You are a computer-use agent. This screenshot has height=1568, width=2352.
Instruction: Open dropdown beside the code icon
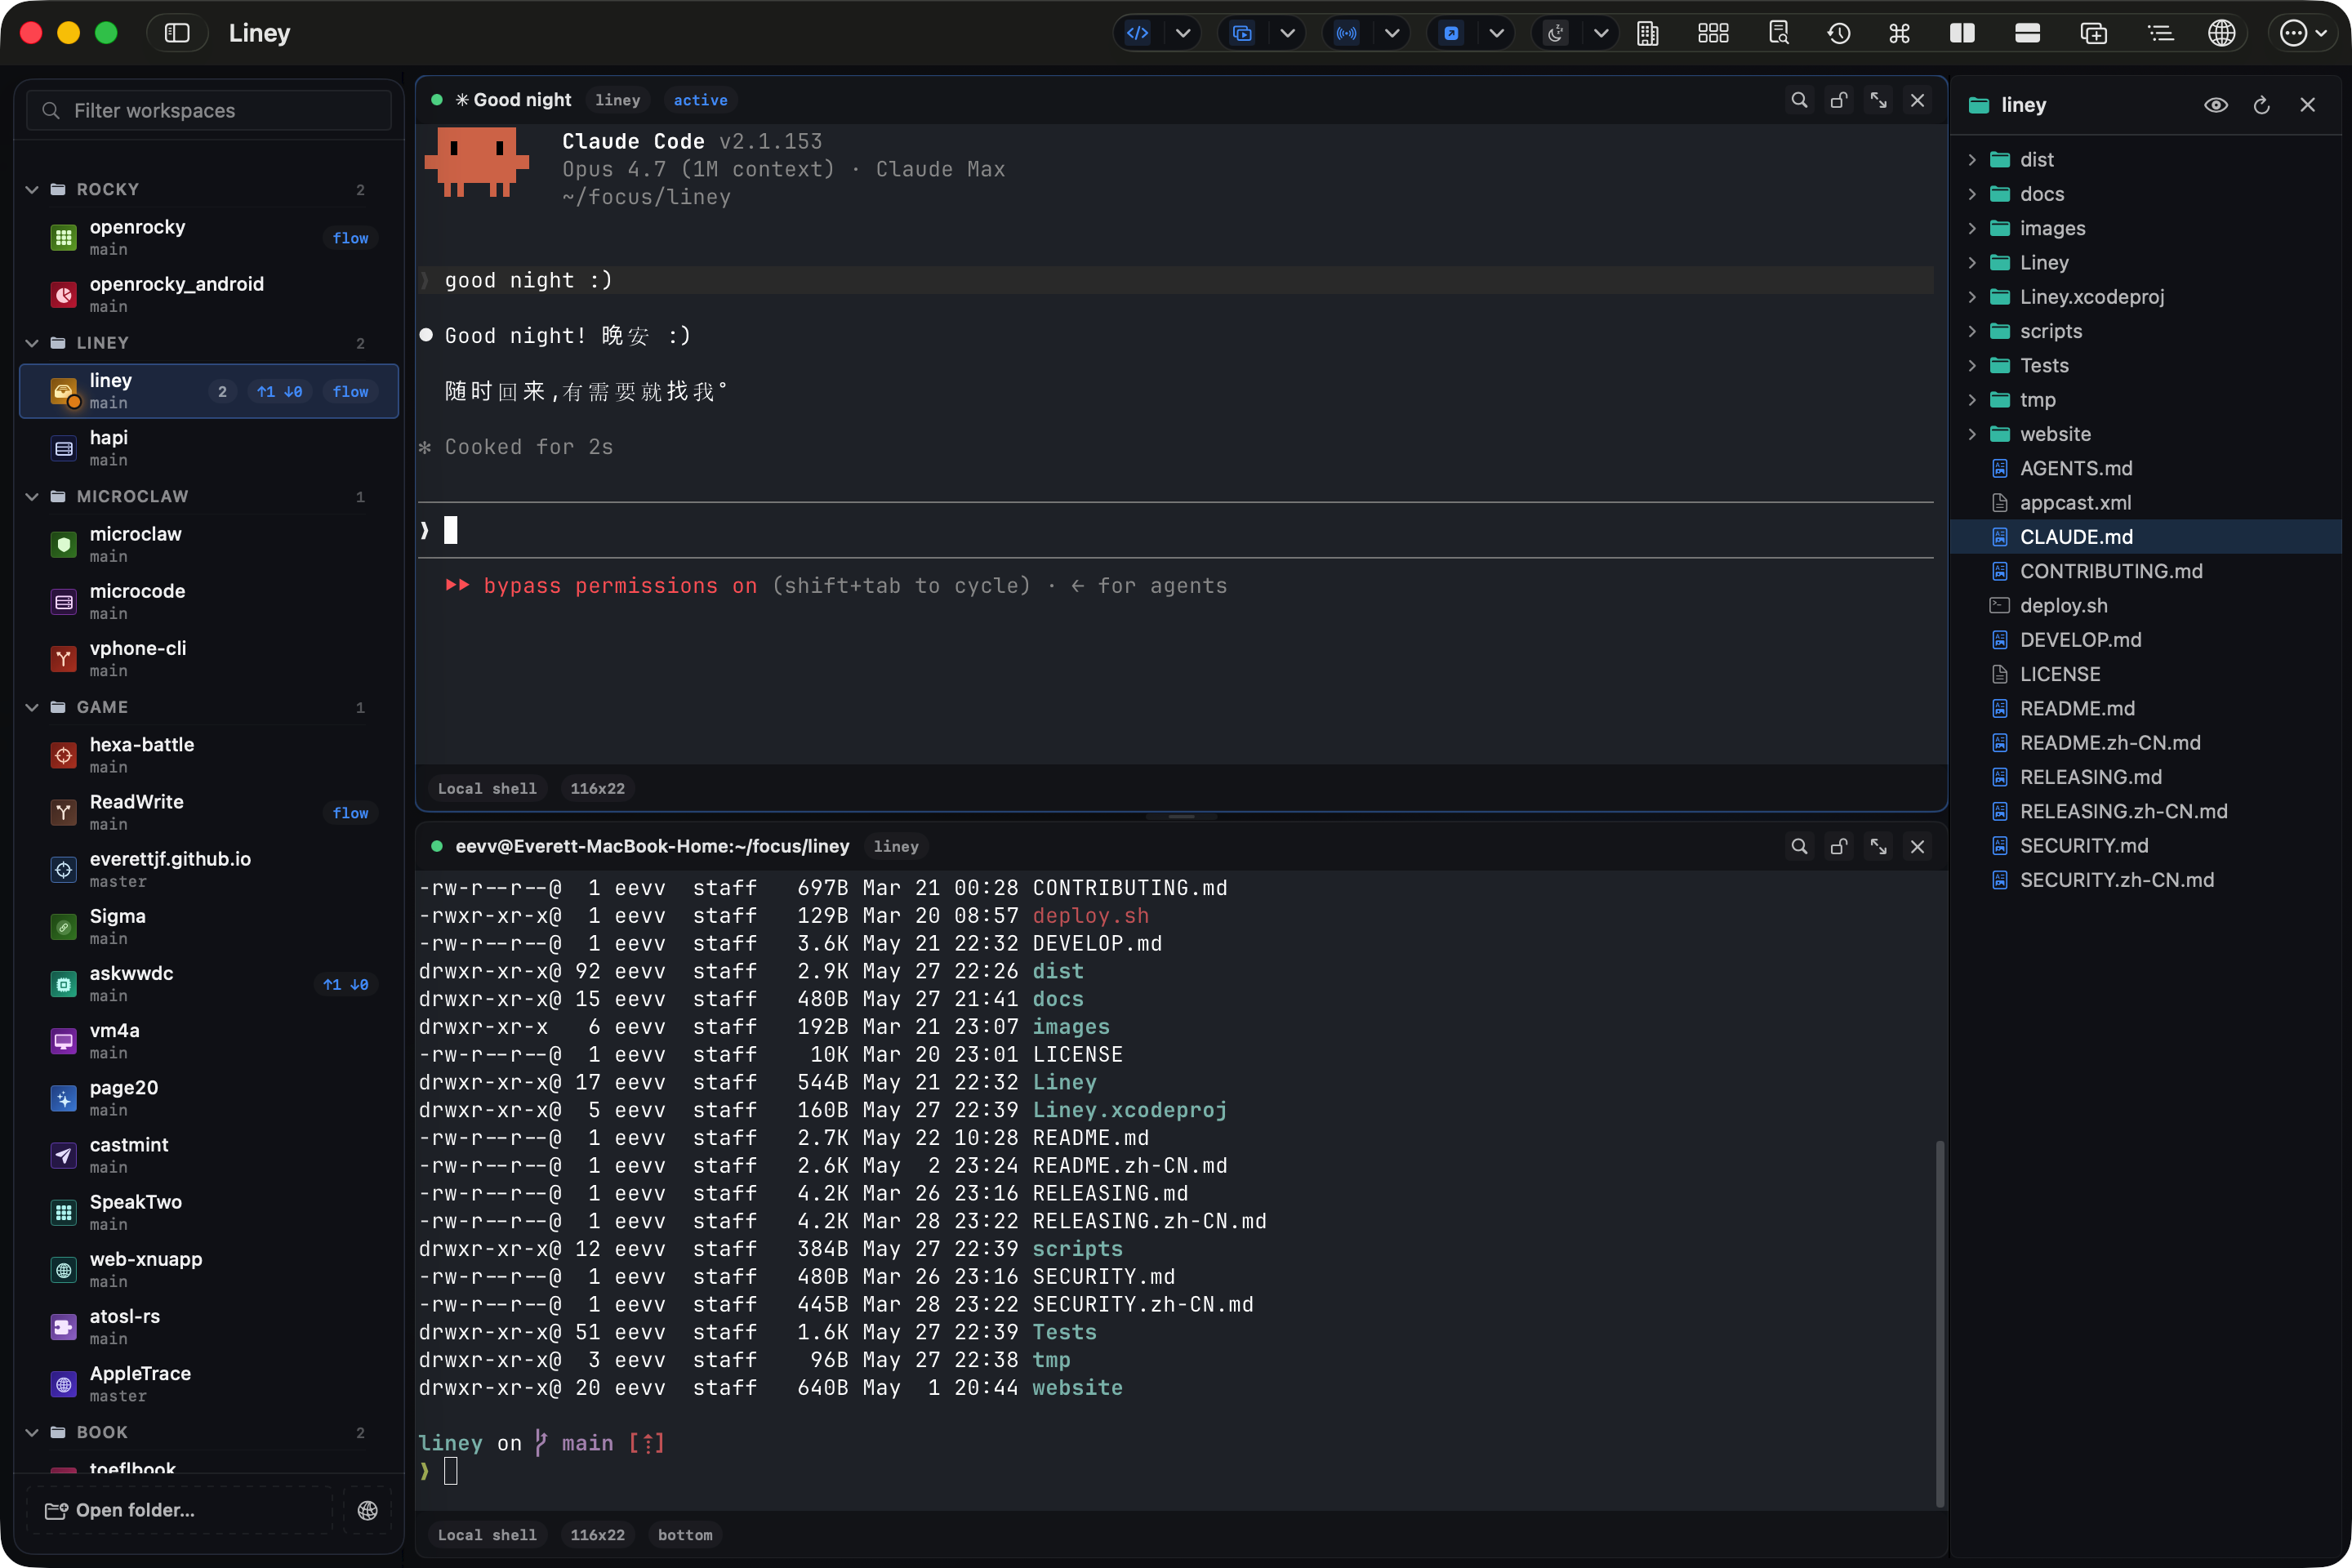[x=1183, y=33]
